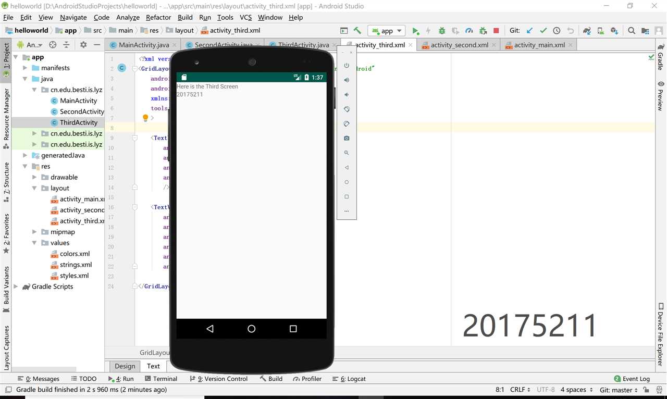667x399 pixels.
Task: Open the VCS menu
Action: click(245, 17)
